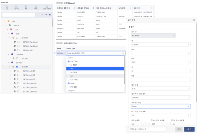Choose the Foup option in list

point(73,83)
